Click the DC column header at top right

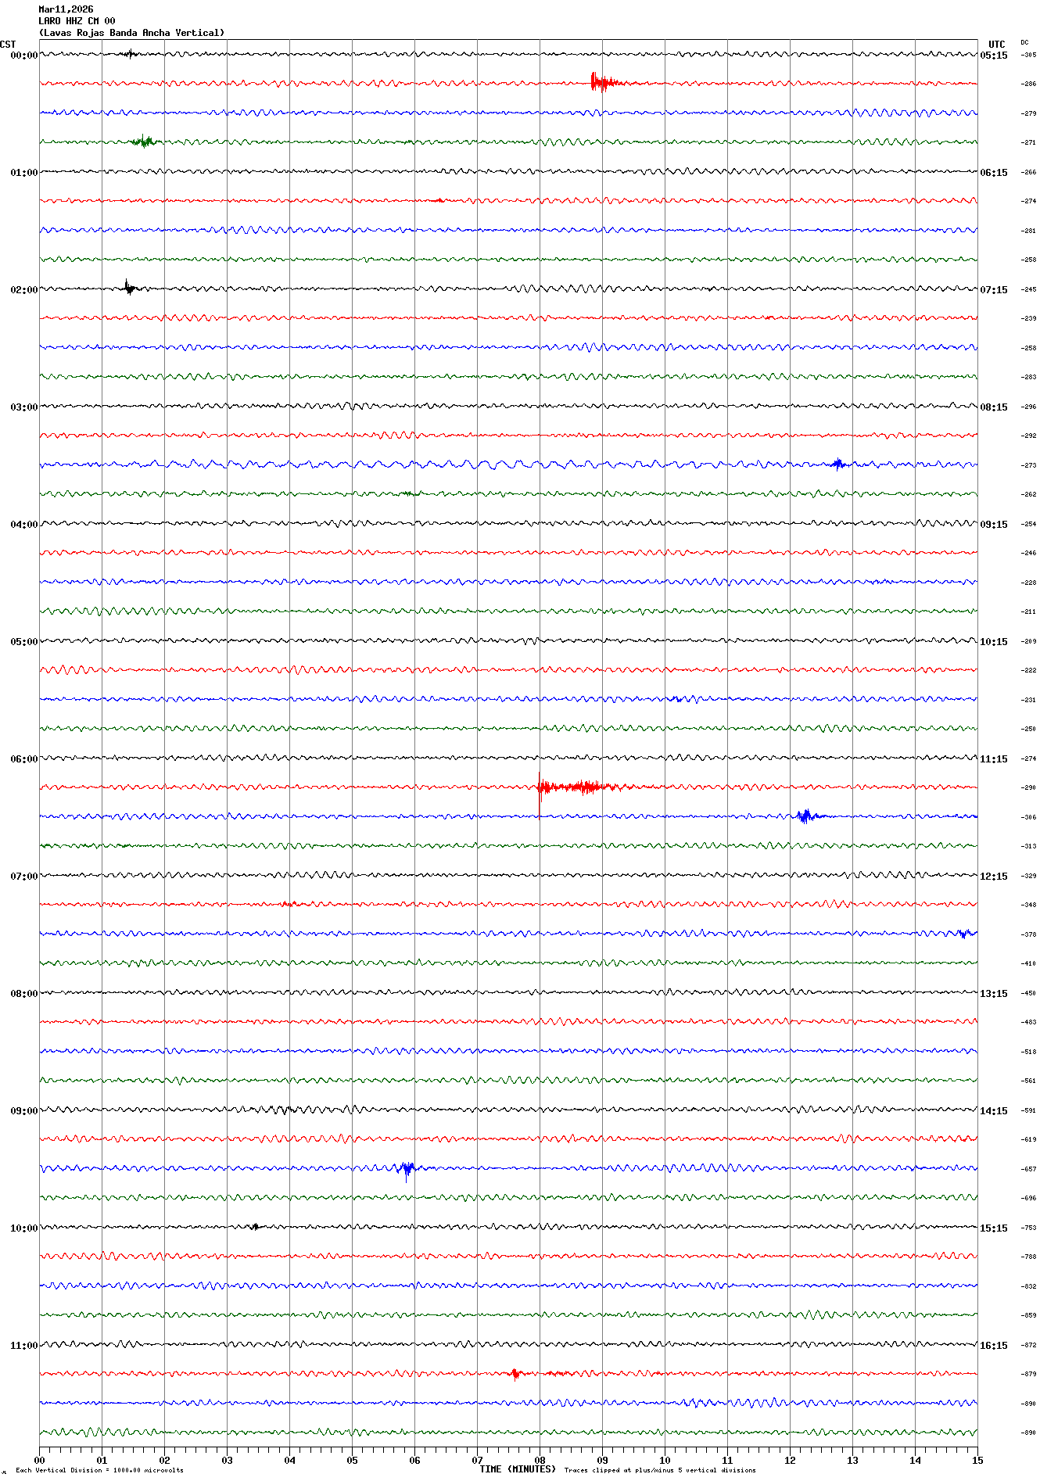click(x=1024, y=43)
